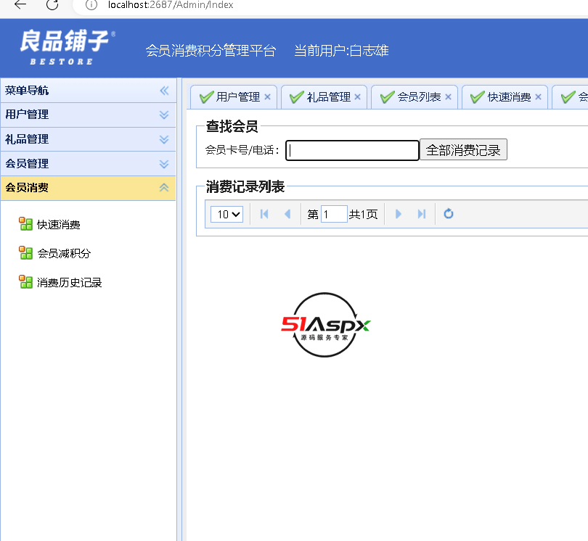Focus the 会员卡号/电话 input field
The image size is (588, 541).
click(352, 150)
